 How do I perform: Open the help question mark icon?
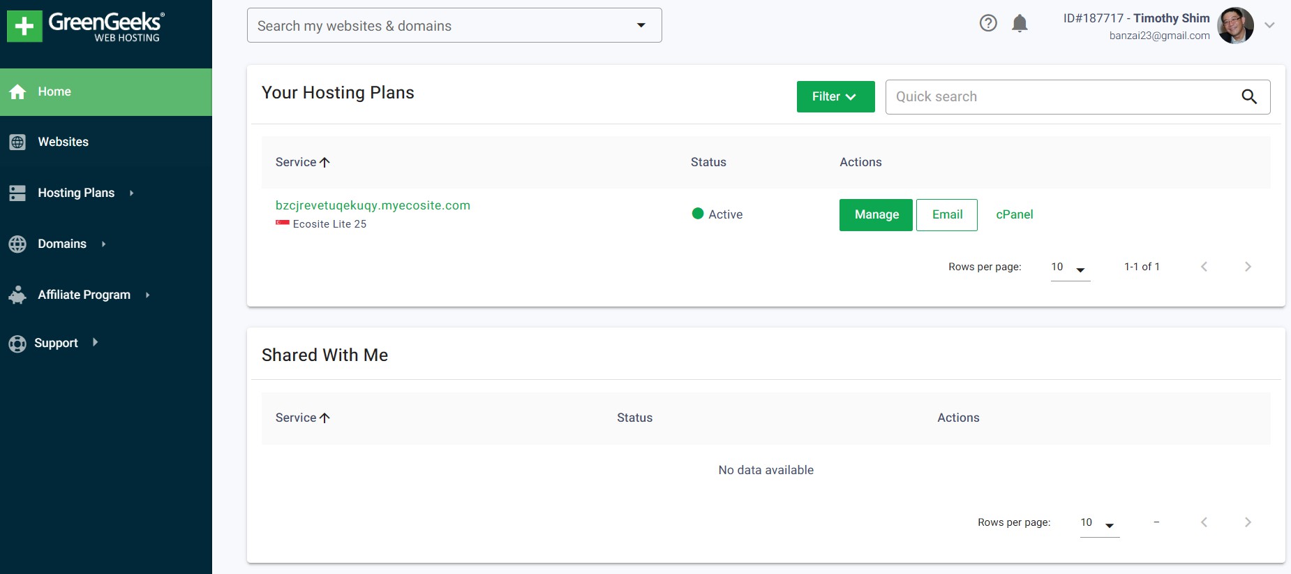tap(988, 24)
